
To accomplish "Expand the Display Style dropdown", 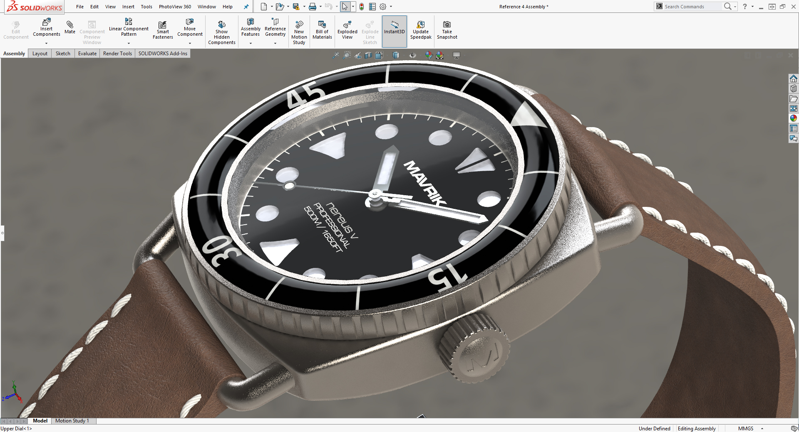I will (403, 55).
